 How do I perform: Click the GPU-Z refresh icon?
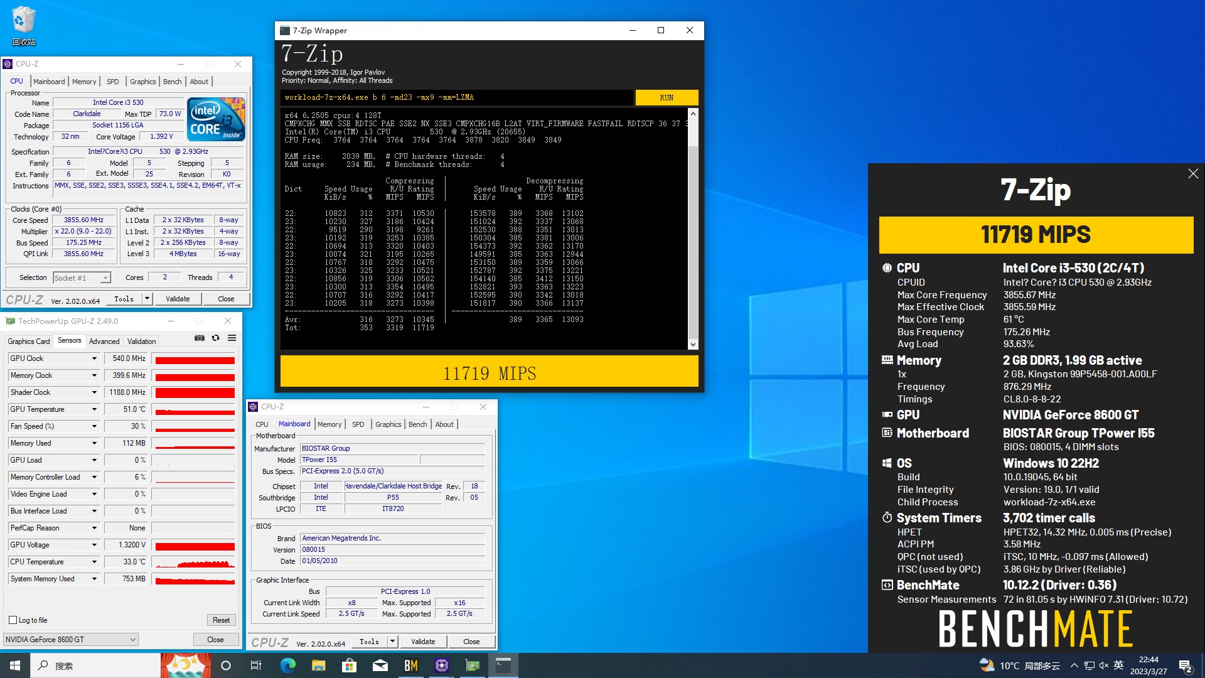pyautogui.click(x=215, y=338)
